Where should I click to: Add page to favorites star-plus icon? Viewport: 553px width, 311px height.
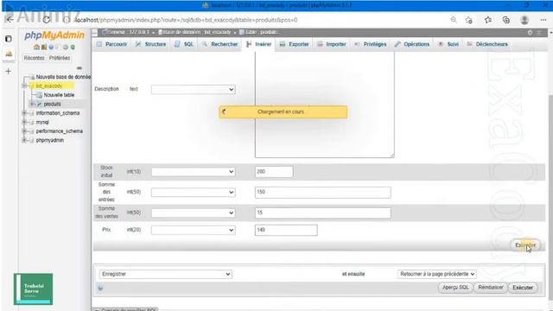tap(468, 20)
